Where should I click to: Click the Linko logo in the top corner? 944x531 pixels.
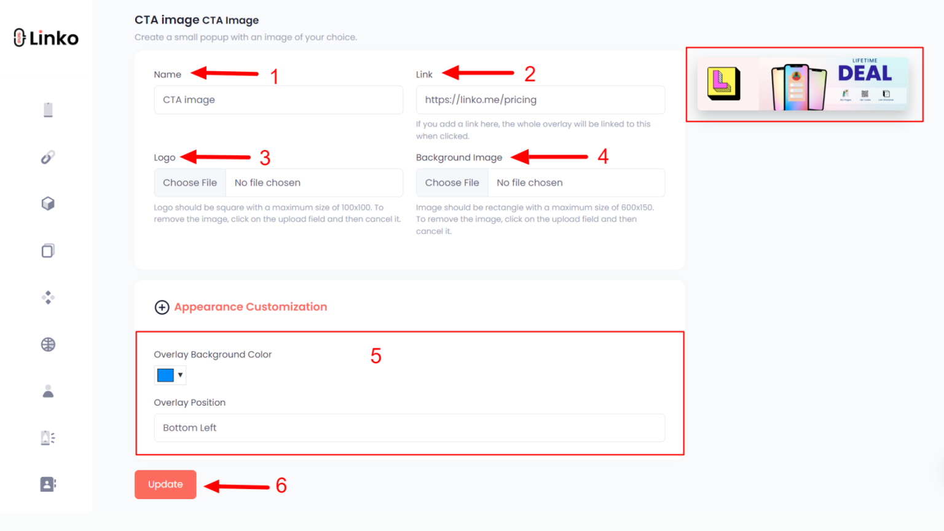tap(45, 37)
